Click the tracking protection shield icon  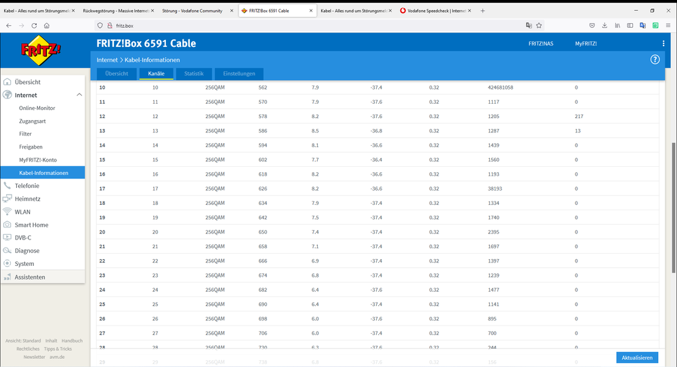[100, 26]
